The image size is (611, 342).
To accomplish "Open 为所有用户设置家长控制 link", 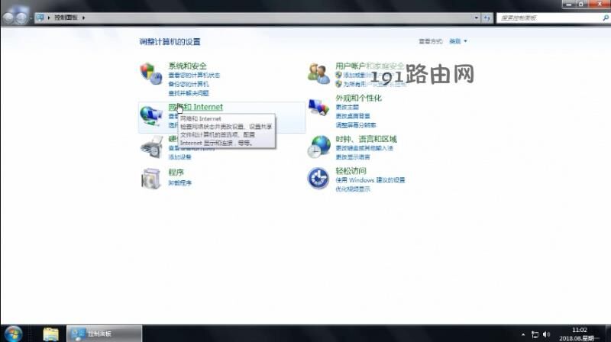I will (374, 84).
